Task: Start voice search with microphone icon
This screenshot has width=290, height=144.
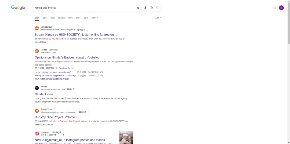Action: (x=145, y=8)
